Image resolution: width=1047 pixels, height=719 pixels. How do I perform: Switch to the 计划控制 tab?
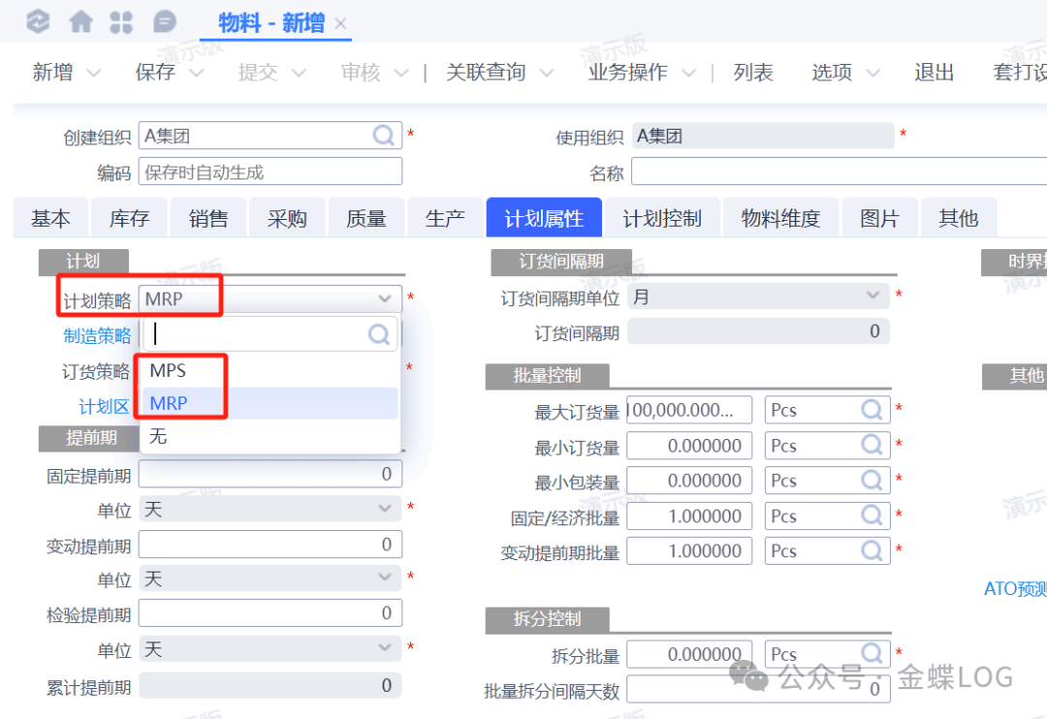click(661, 218)
